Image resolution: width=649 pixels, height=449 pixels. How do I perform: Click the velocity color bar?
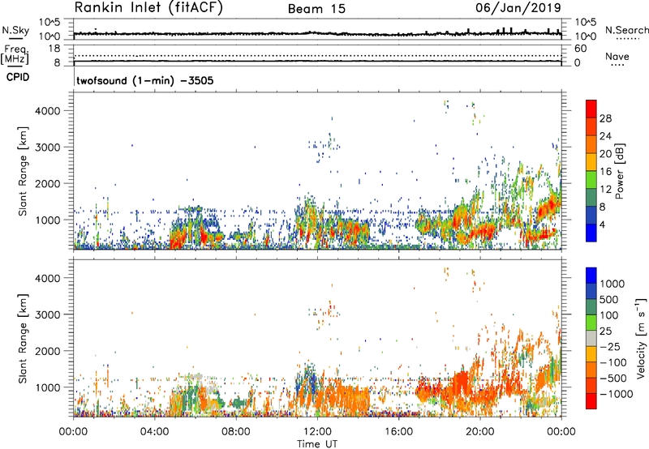pos(591,338)
